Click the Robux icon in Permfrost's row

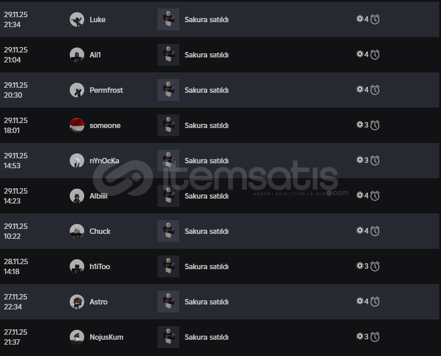click(x=360, y=90)
